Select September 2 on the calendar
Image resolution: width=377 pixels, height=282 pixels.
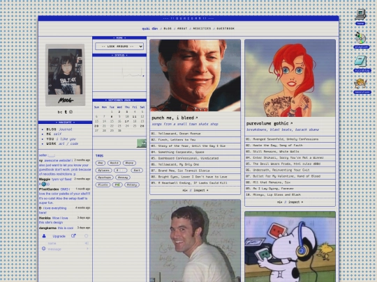pyautogui.click(x=119, y=112)
